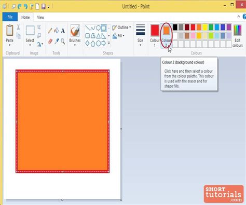Pick the yellow colour swatch
246x205 pixels.
click(205, 27)
